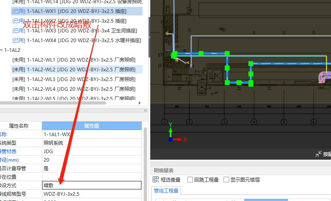Click the 是 value for conduit measurement
Image resolution: width=331 pixels, height=201 pixels.
[92, 169]
